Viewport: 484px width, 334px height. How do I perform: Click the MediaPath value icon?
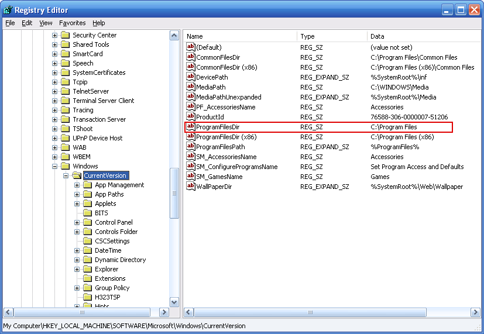pyautogui.click(x=191, y=87)
